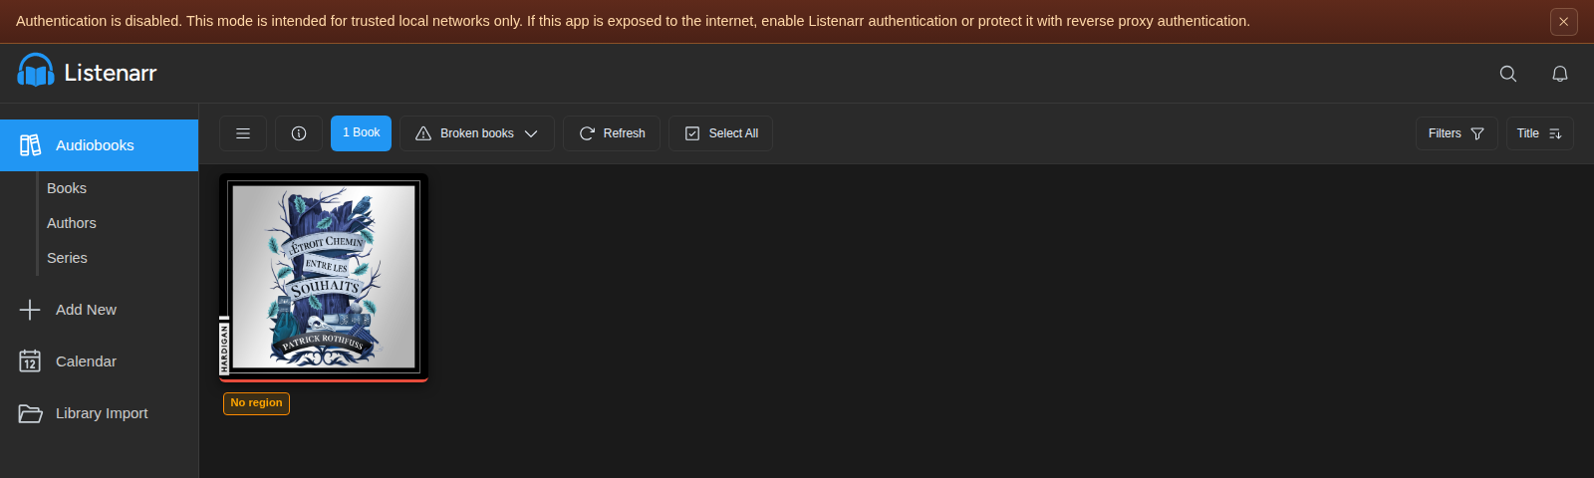The width and height of the screenshot is (1594, 478).
Task: Click the No region badge
Action: point(257,403)
